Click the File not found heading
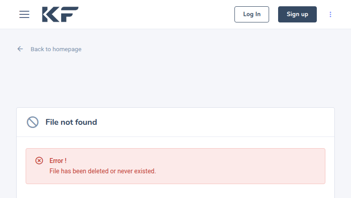Image resolution: width=351 pixels, height=198 pixels. click(x=71, y=122)
